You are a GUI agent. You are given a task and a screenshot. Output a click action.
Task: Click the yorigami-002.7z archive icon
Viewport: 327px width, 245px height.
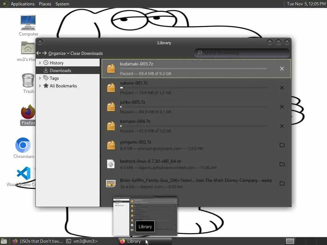(x=111, y=145)
